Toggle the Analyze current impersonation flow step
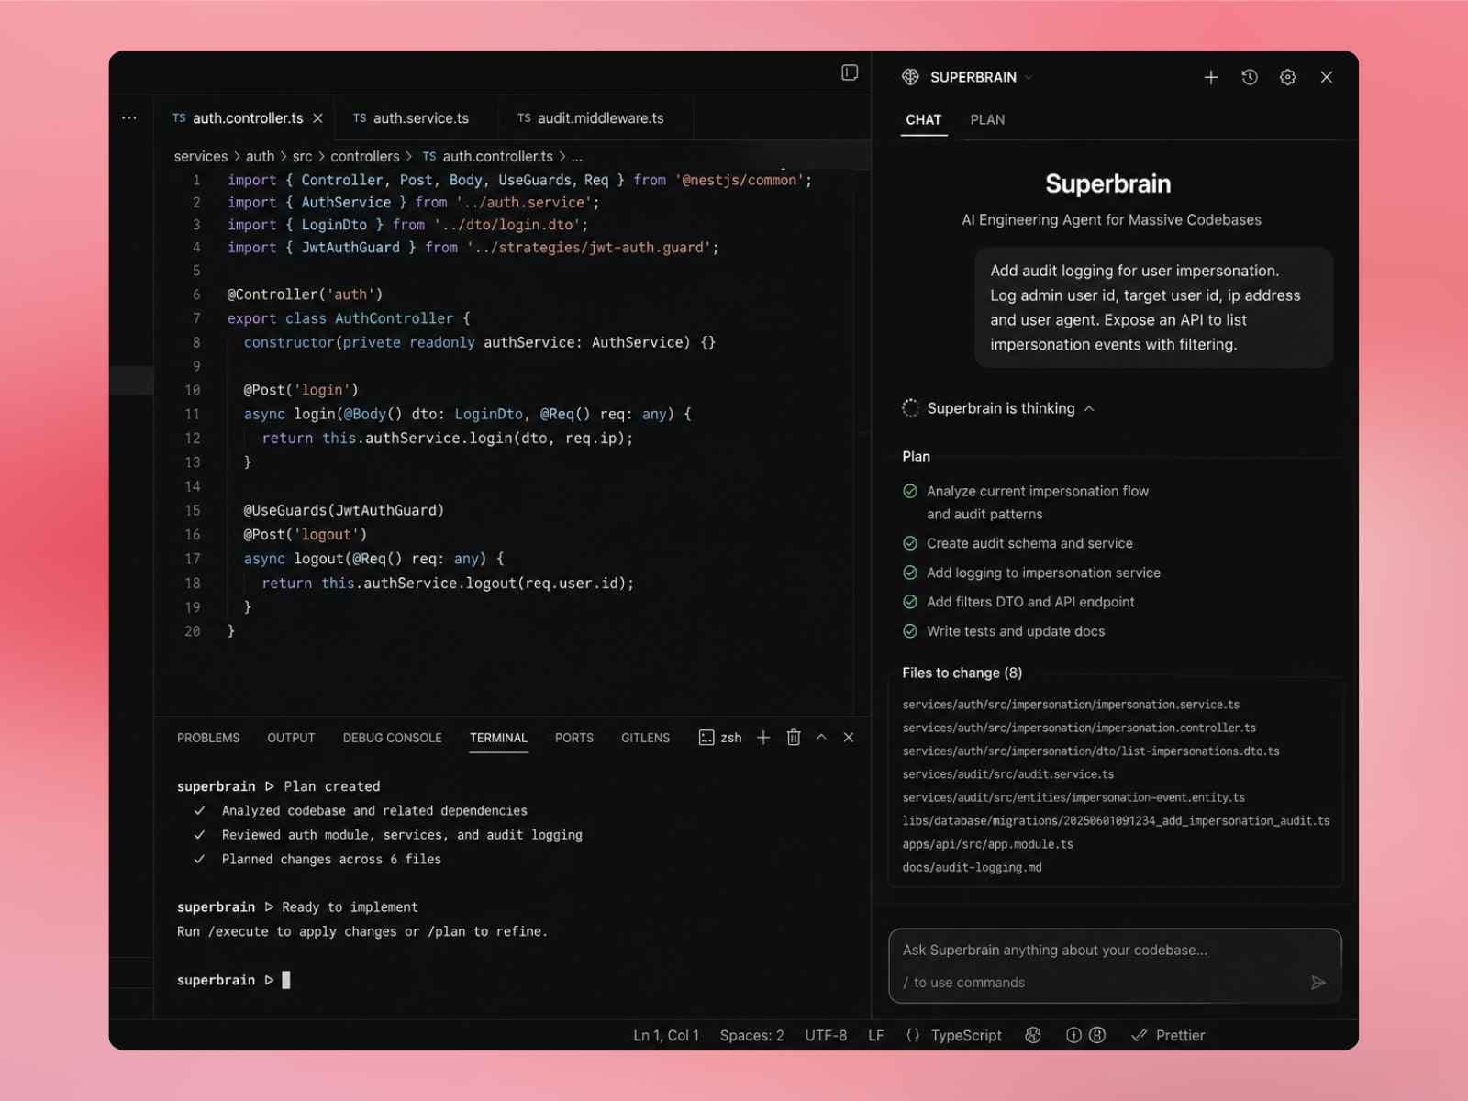Viewport: 1468px width, 1101px height. pos(910,491)
